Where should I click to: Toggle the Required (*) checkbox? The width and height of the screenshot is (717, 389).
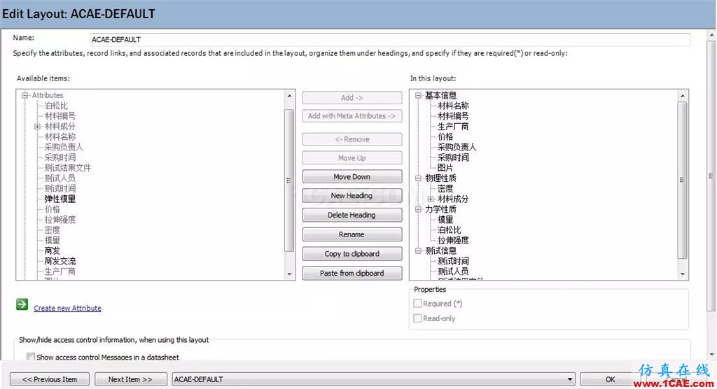point(417,304)
